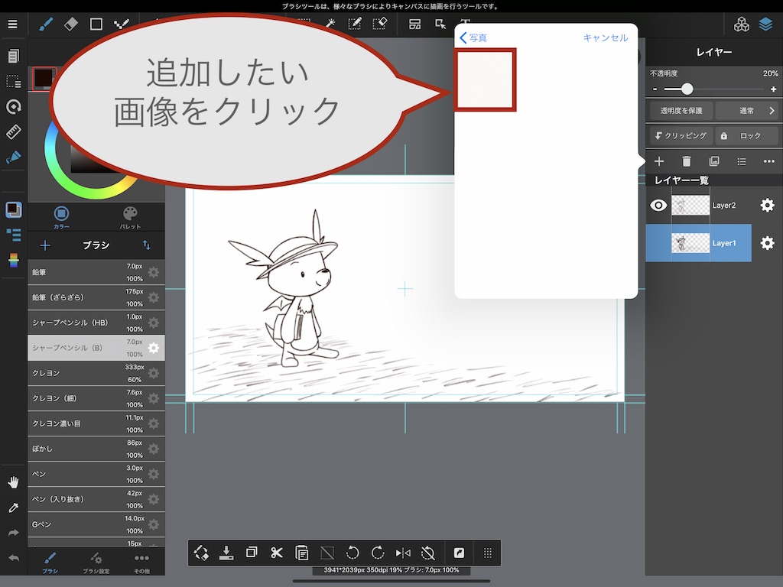Click the layer opacity slider handle
Screen dimensions: 783x587
pyautogui.click(x=687, y=89)
